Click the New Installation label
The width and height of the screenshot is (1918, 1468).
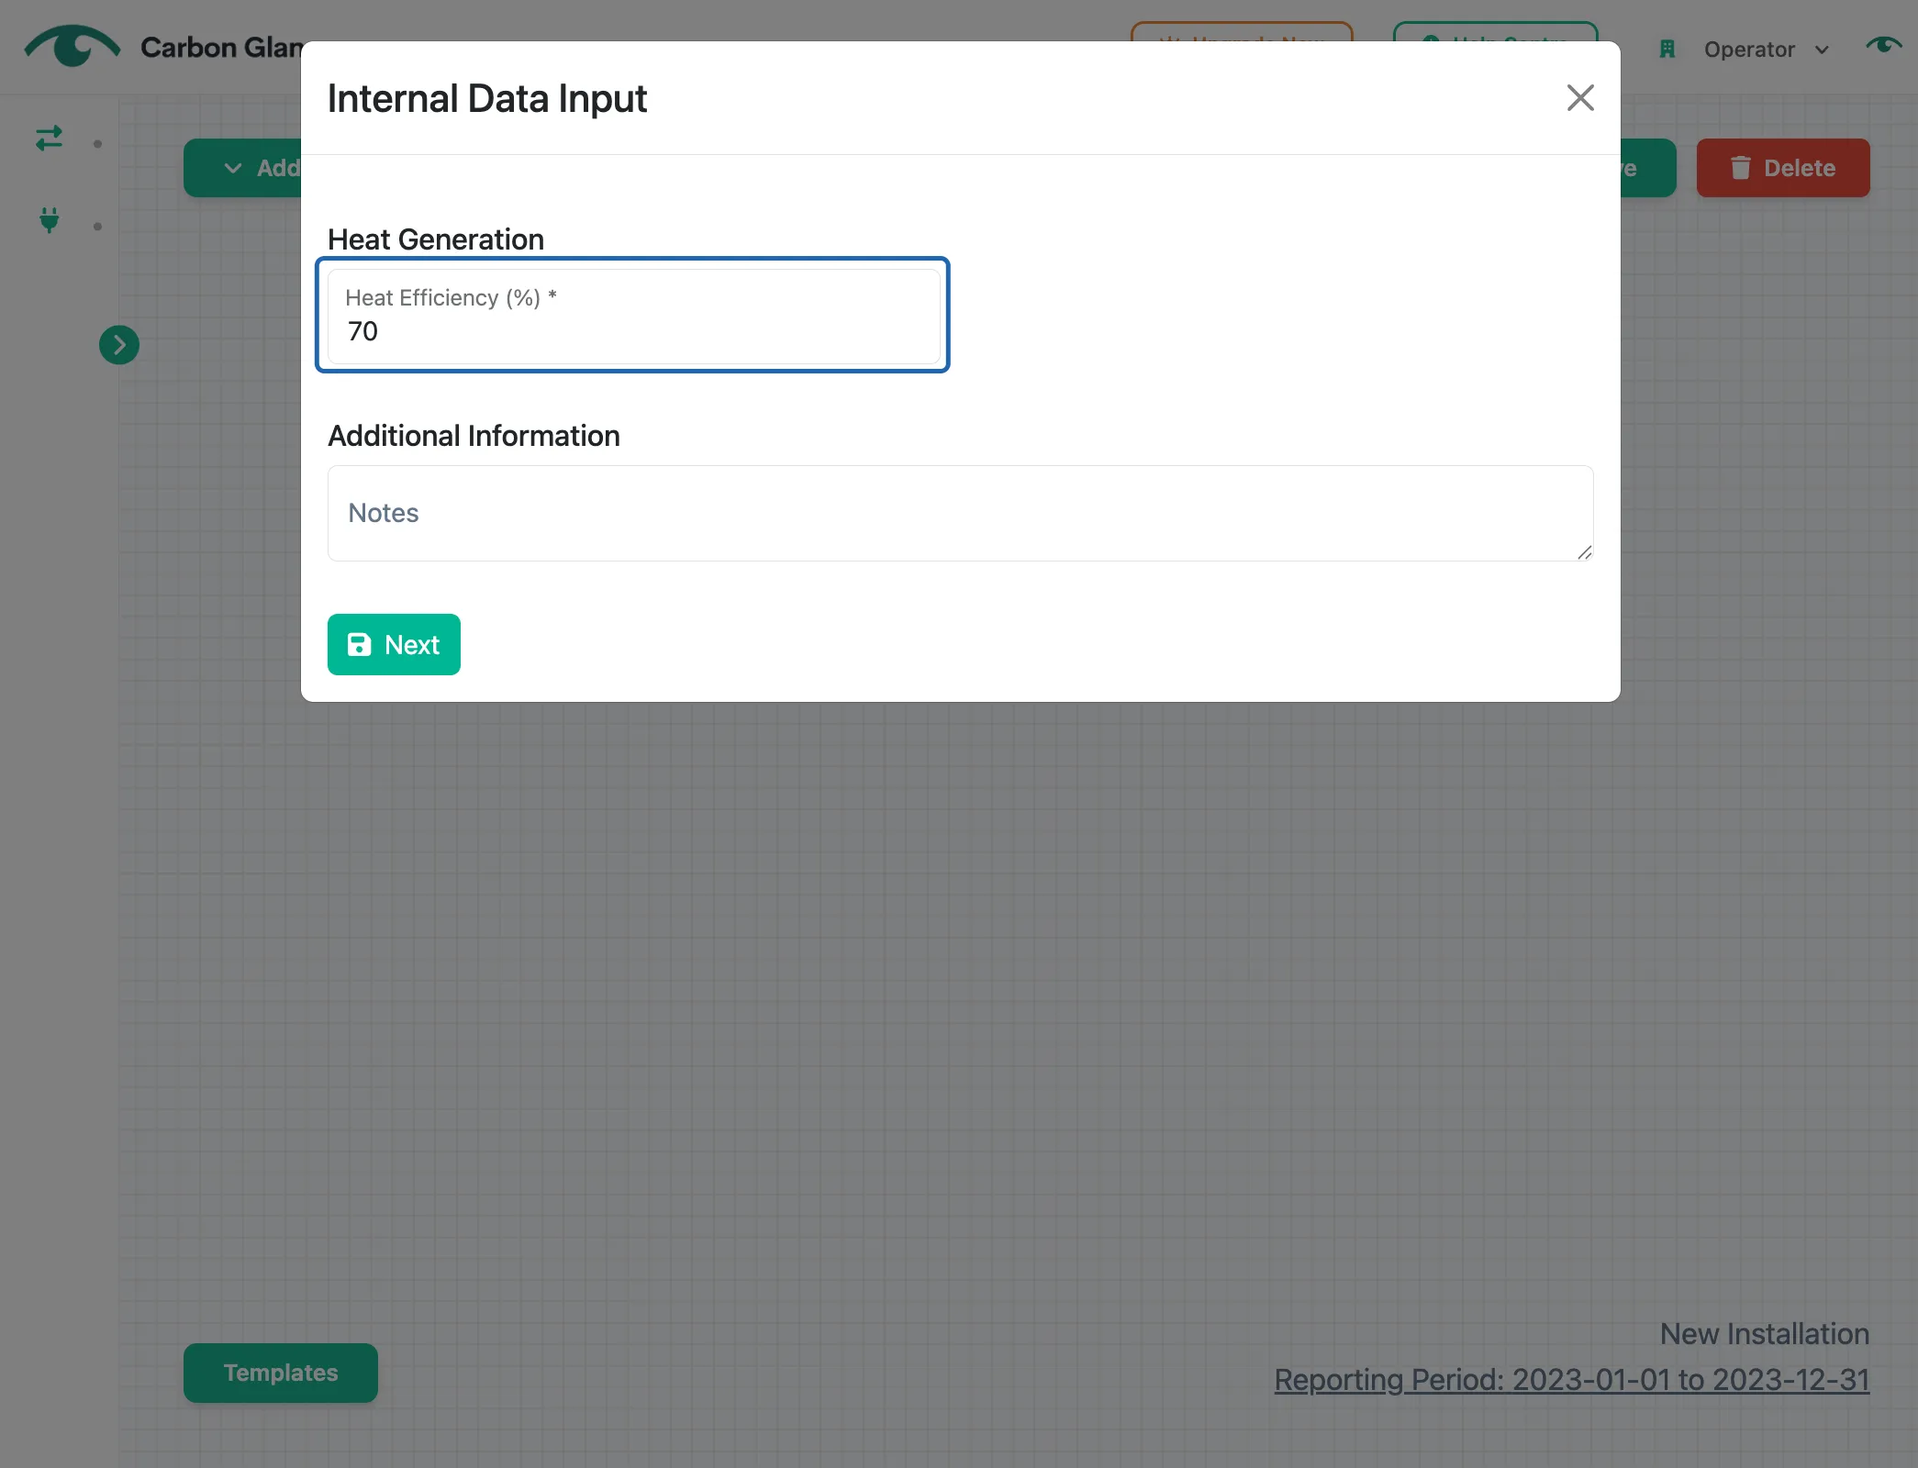tap(1764, 1334)
